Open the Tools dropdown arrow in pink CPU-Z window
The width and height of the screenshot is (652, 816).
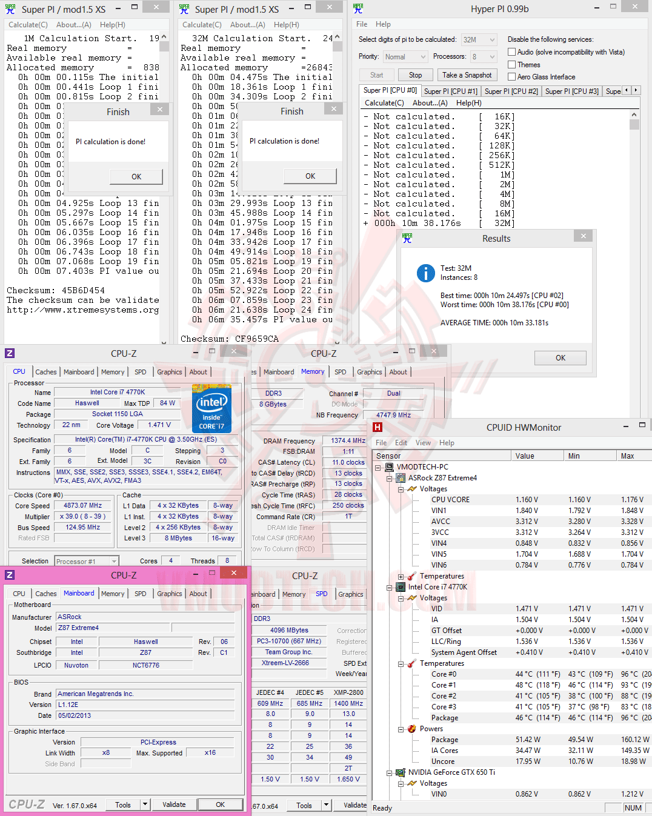click(145, 804)
